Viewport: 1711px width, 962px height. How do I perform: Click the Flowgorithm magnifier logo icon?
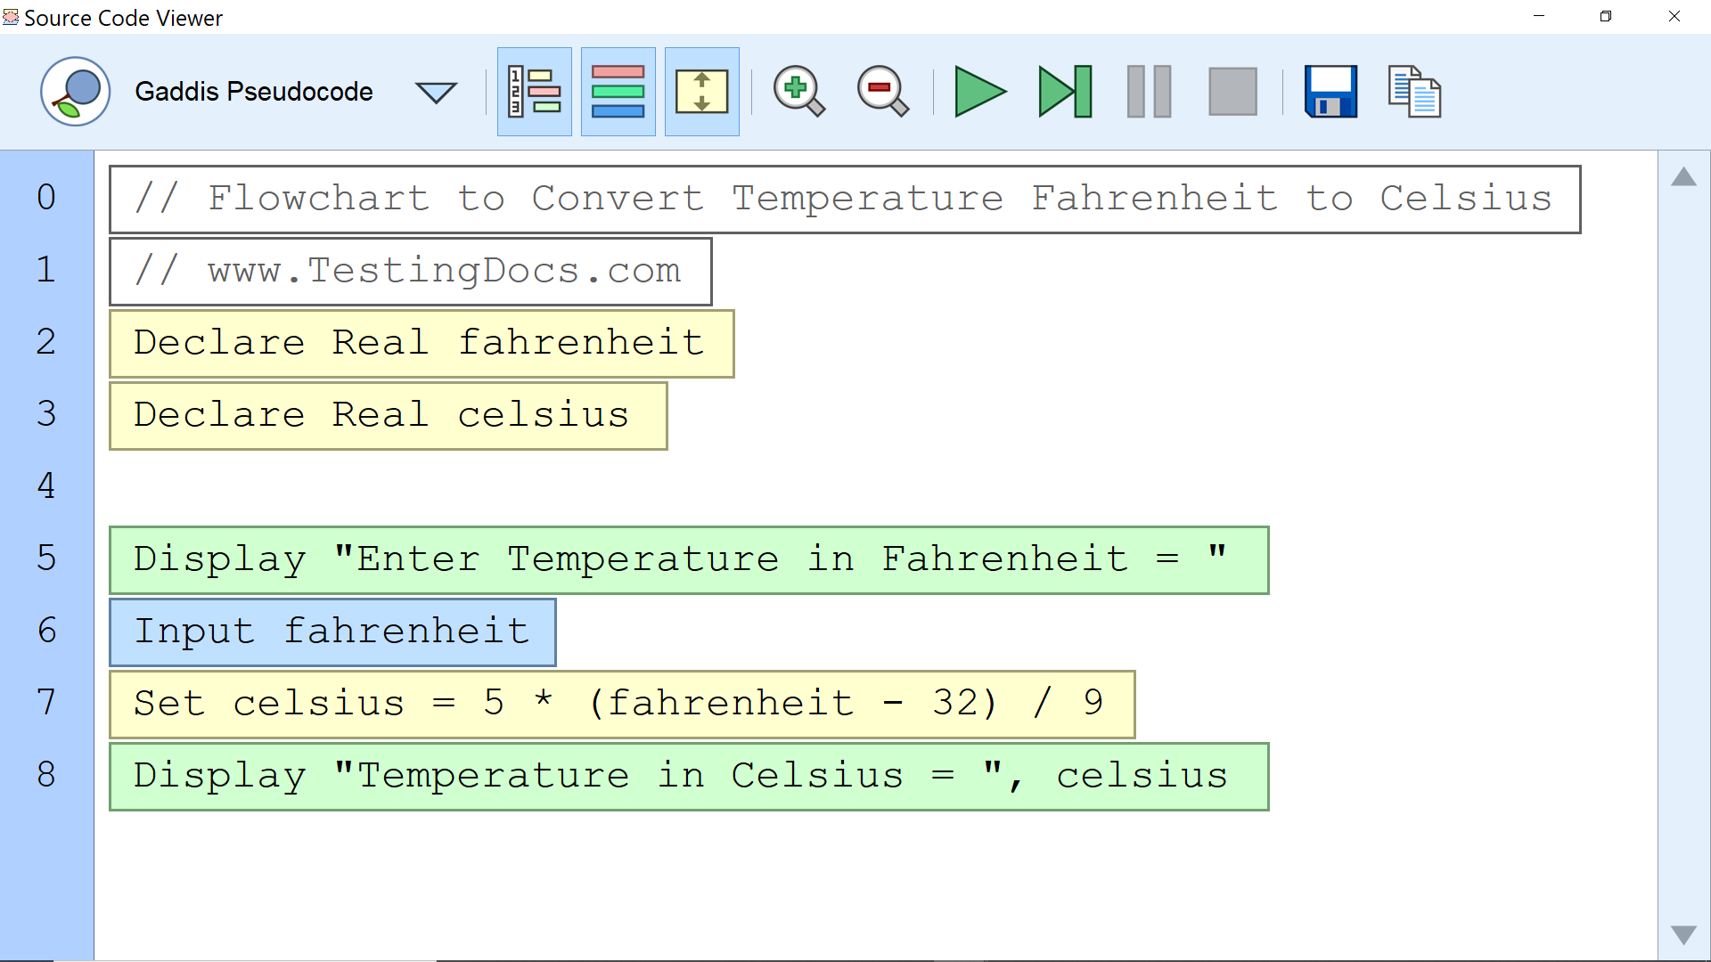tap(75, 92)
